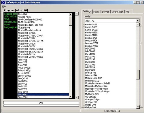
Task: Select Bleu-354x entry
Action: tap(43, 92)
